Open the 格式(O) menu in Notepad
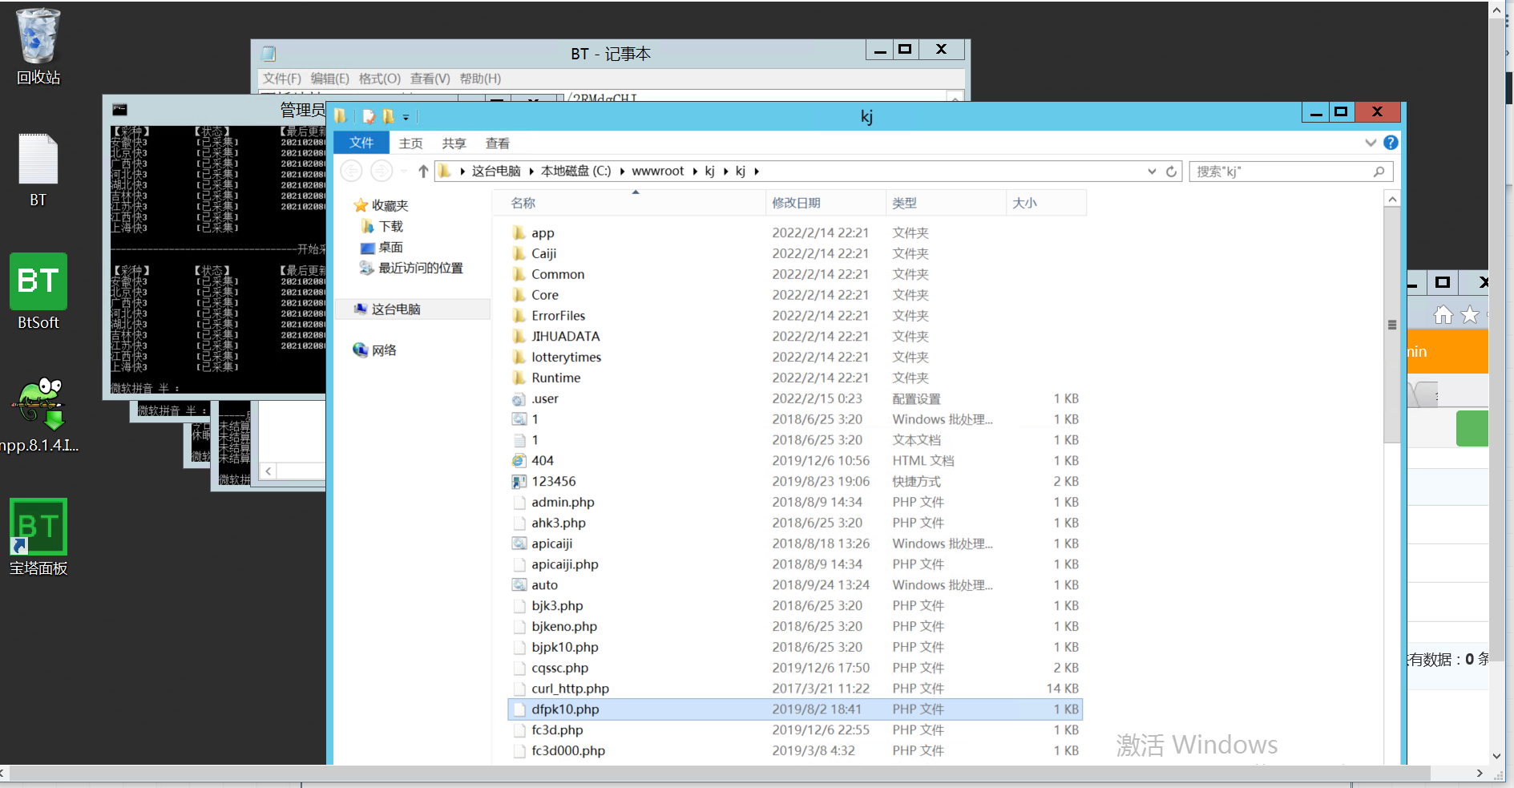Viewport: 1514px width, 788px height. pyautogui.click(x=381, y=79)
